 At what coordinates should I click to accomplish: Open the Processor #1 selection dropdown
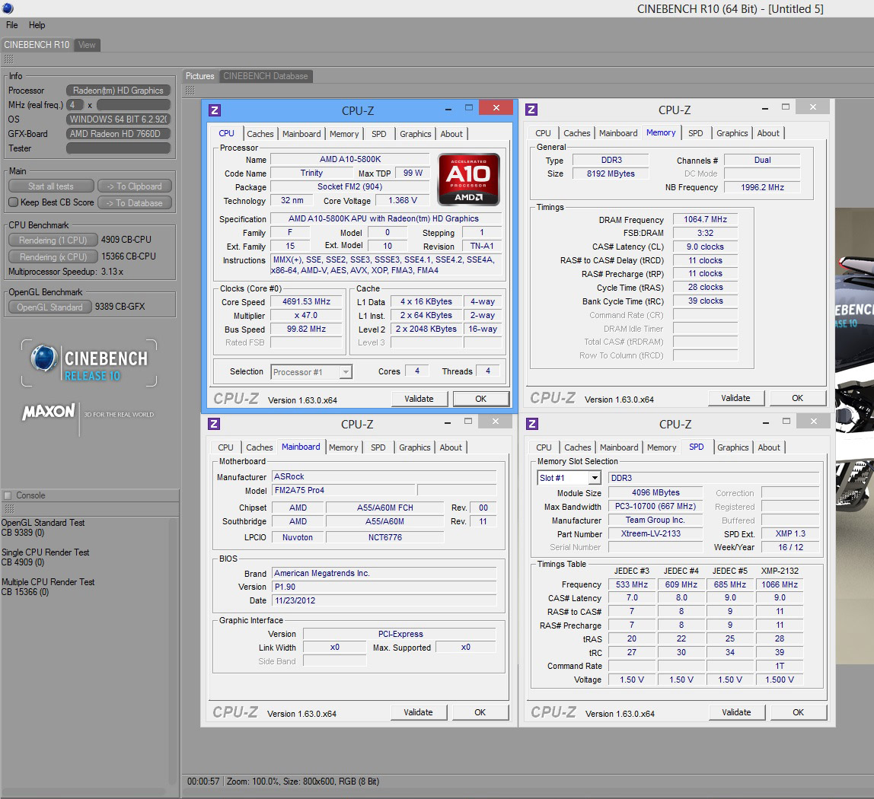346,371
